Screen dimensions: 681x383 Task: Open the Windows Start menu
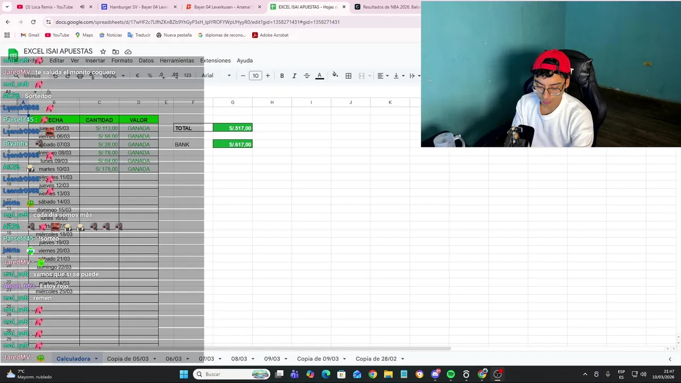tap(184, 374)
